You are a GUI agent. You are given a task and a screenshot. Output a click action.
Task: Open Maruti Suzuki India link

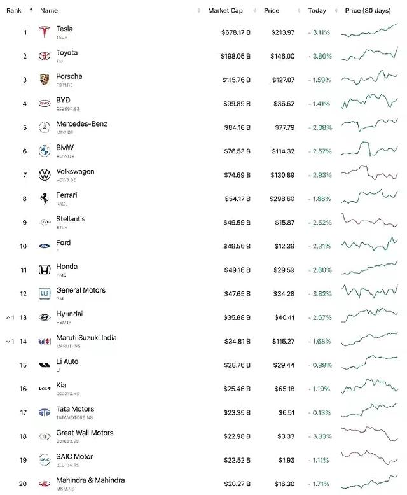tap(86, 338)
